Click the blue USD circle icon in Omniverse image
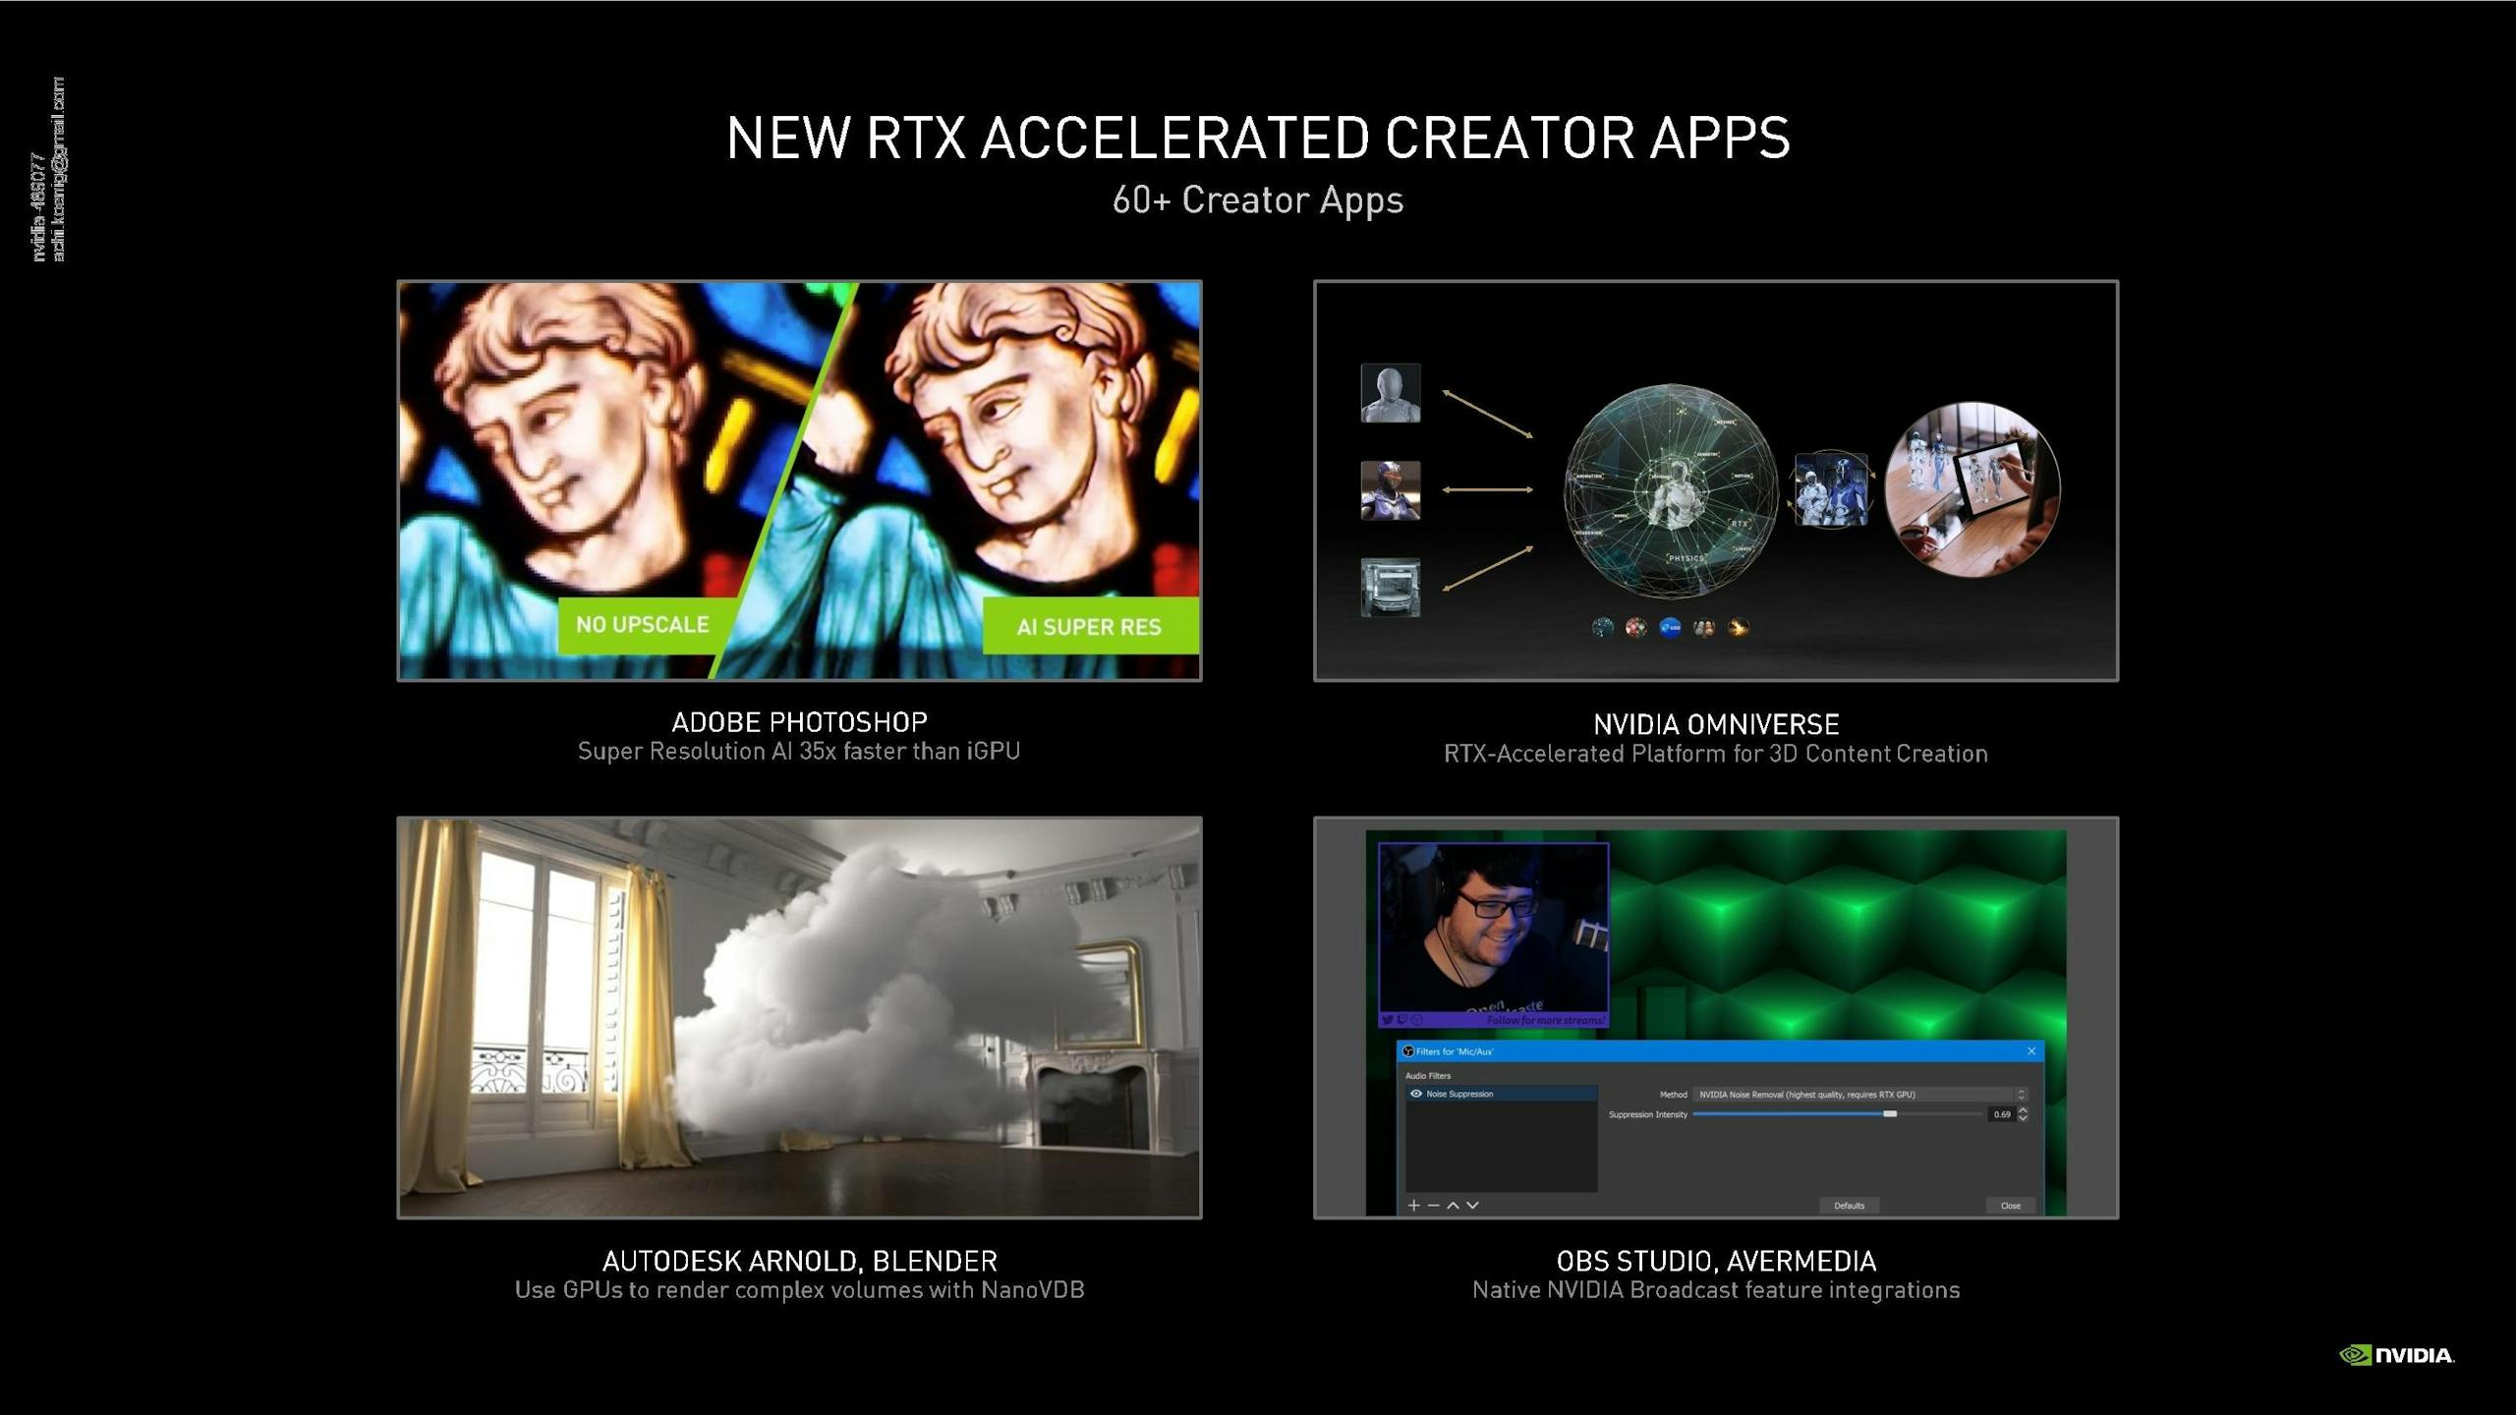Image resolution: width=2516 pixels, height=1415 pixels. coord(1670,627)
